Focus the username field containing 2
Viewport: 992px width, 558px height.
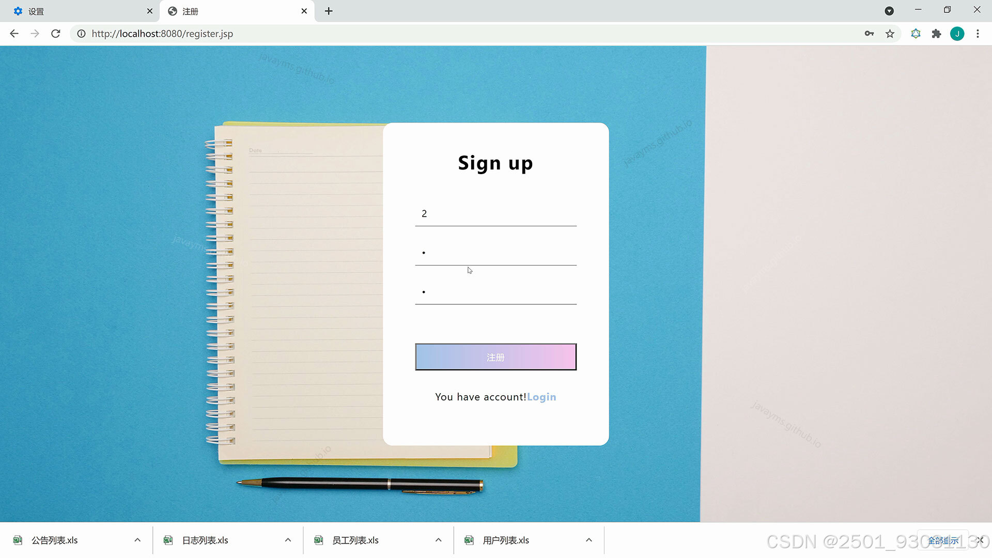coord(495,213)
